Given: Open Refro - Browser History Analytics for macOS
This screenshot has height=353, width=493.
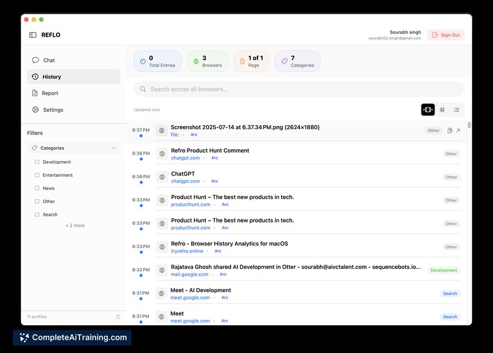Looking at the screenshot, I should (x=230, y=244).
